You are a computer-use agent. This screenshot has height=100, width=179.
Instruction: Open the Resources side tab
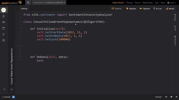coord(175,41)
